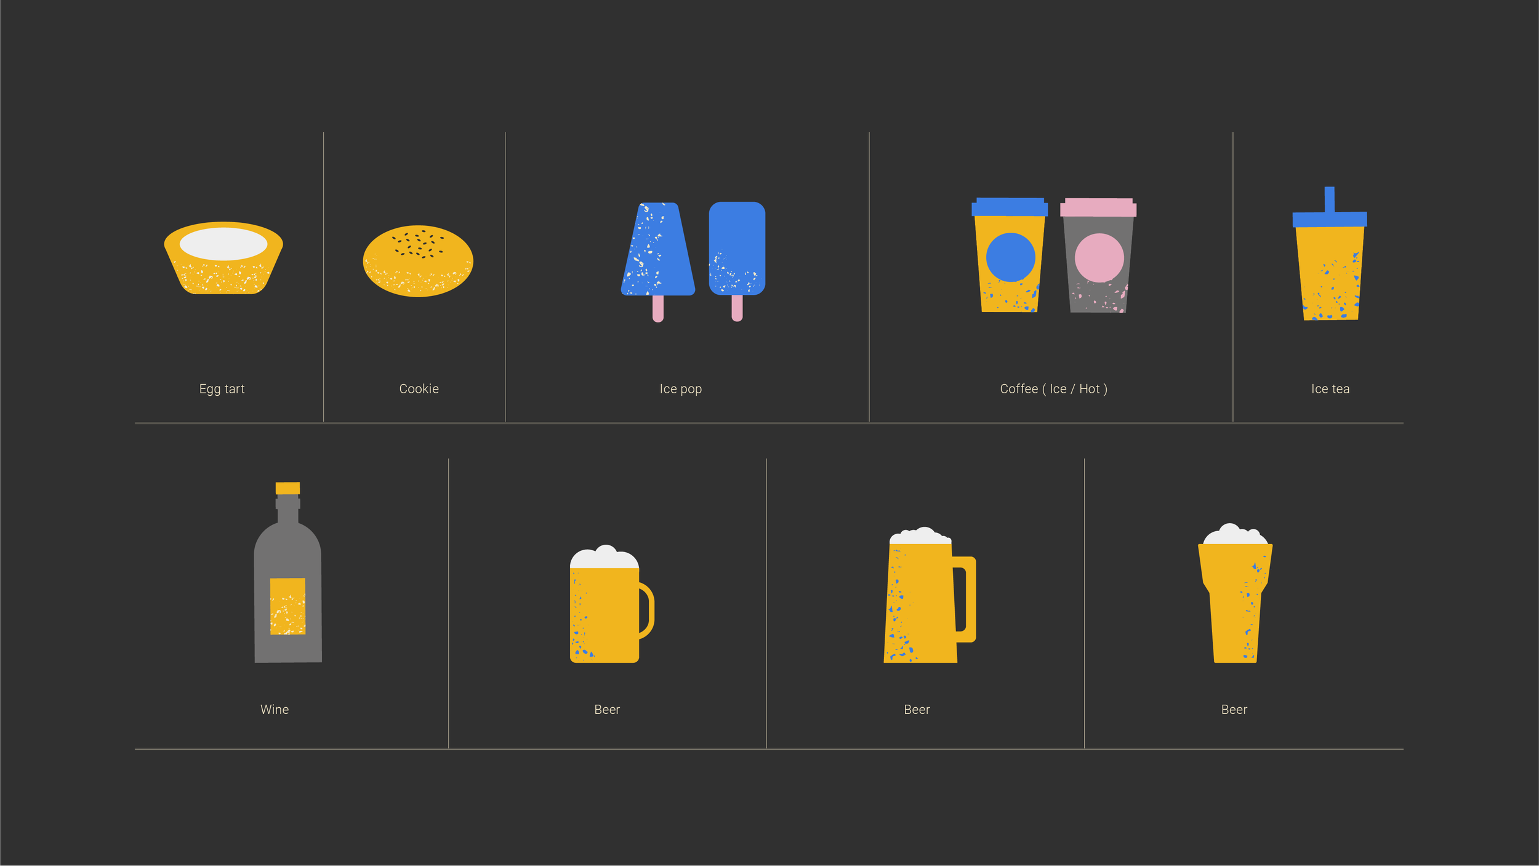The width and height of the screenshot is (1539, 866).
Task: Click the "Egg tart" label
Action: point(222,389)
